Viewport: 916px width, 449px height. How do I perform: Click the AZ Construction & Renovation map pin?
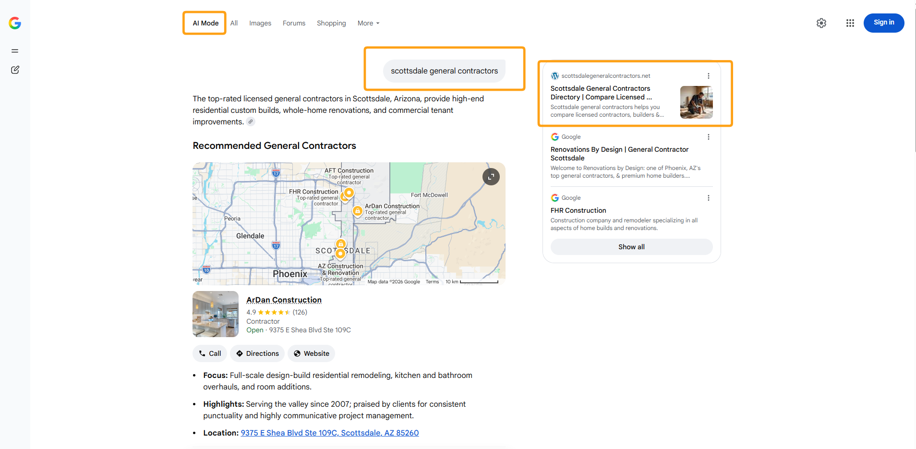pos(340,253)
